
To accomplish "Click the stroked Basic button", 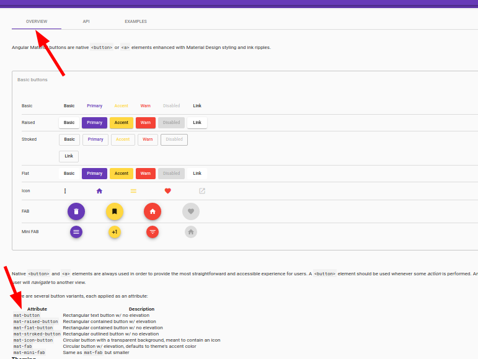I will click(69, 140).
